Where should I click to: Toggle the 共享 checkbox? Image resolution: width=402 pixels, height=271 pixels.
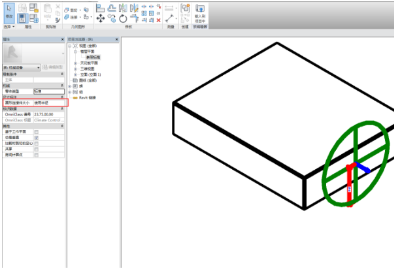pos(36,149)
